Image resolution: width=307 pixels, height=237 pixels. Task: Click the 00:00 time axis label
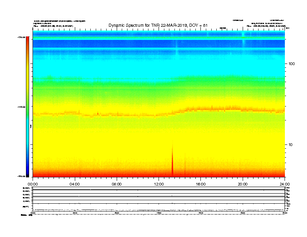(x=33, y=184)
